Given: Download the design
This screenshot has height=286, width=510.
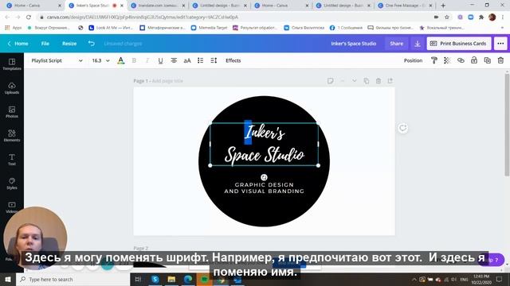Looking at the screenshot, I should click(418, 44).
